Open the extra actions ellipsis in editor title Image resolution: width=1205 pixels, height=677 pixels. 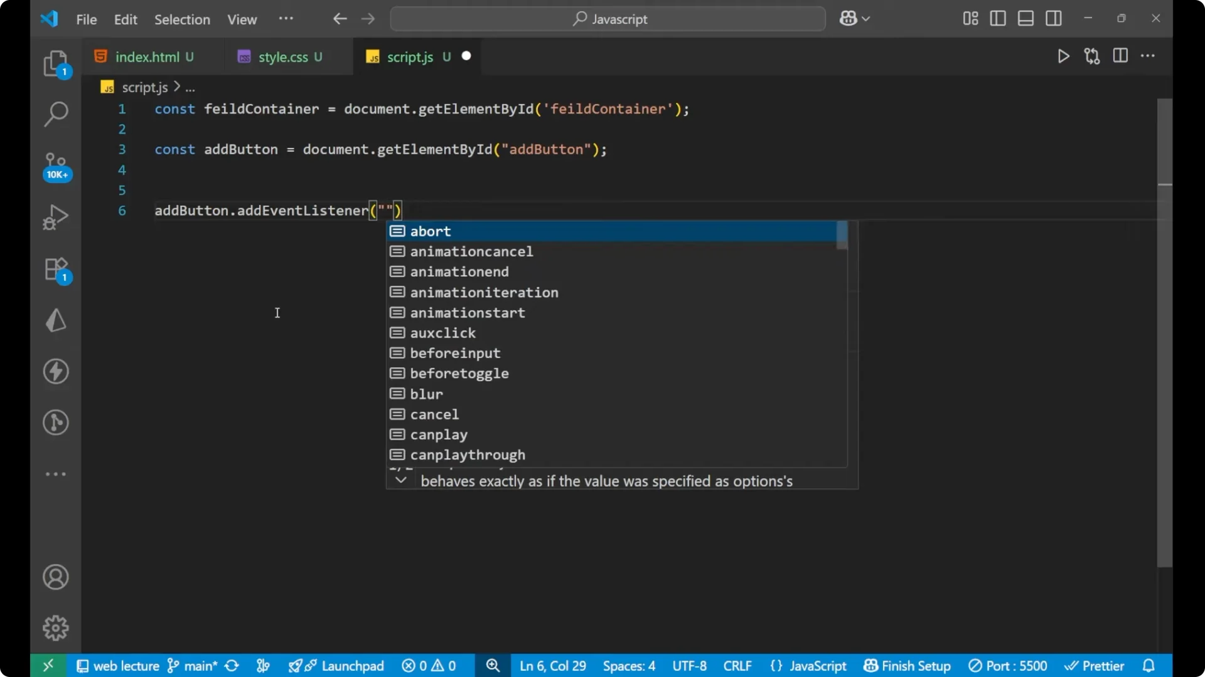1149,56
